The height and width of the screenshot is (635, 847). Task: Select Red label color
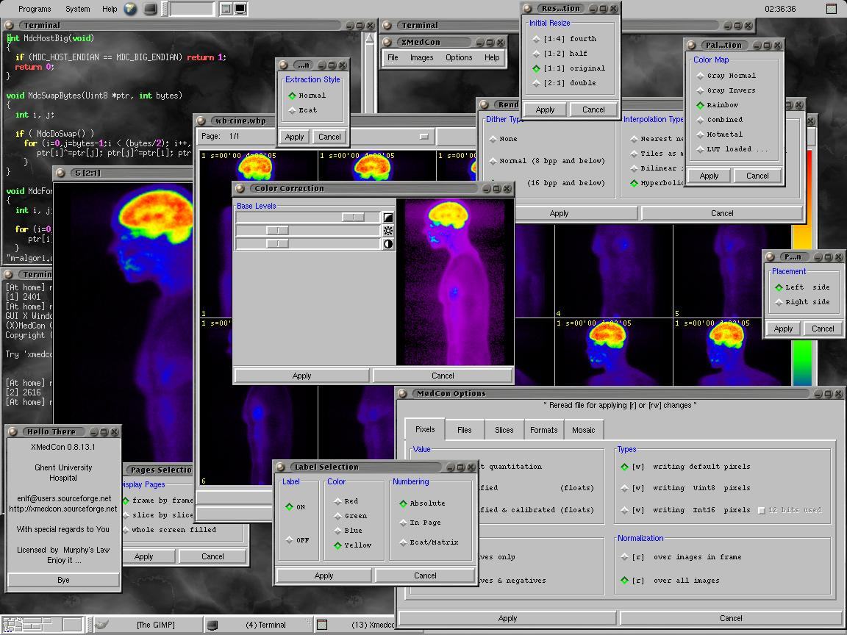pos(346,501)
